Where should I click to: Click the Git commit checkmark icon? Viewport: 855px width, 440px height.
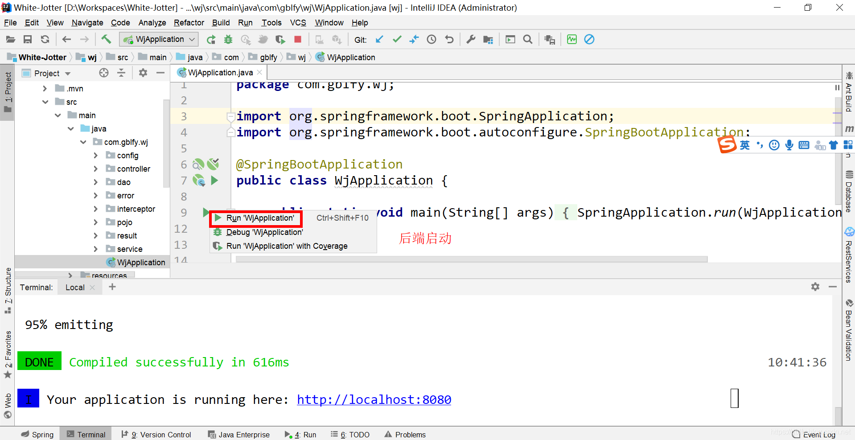[397, 40]
